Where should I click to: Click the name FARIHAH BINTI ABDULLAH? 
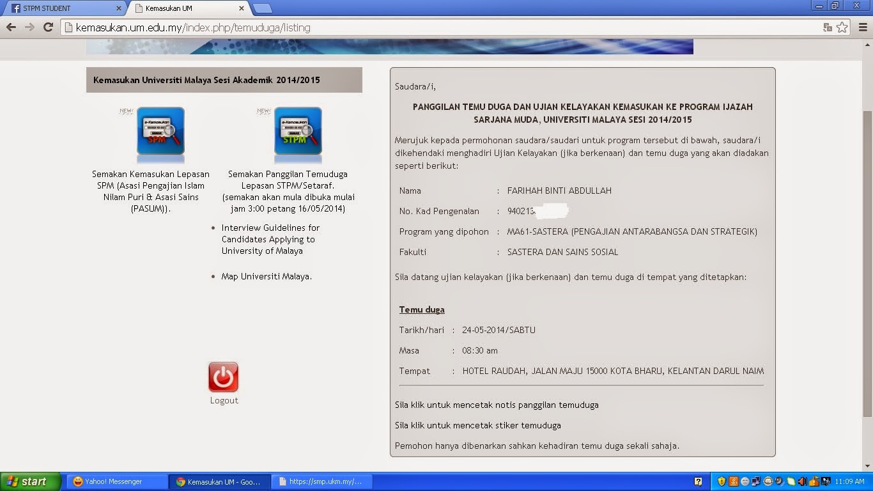pos(559,191)
